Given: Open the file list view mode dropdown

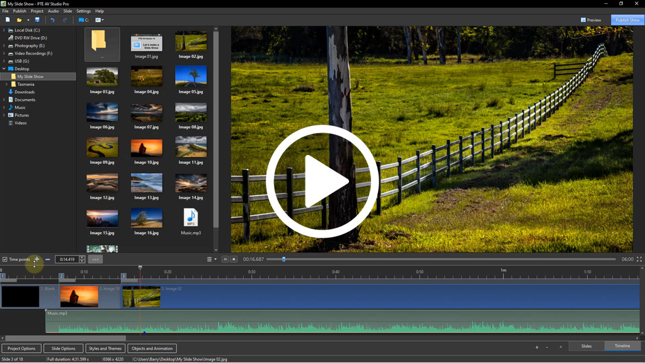Looking at the screenshot, I should click(x=100, y=20).
